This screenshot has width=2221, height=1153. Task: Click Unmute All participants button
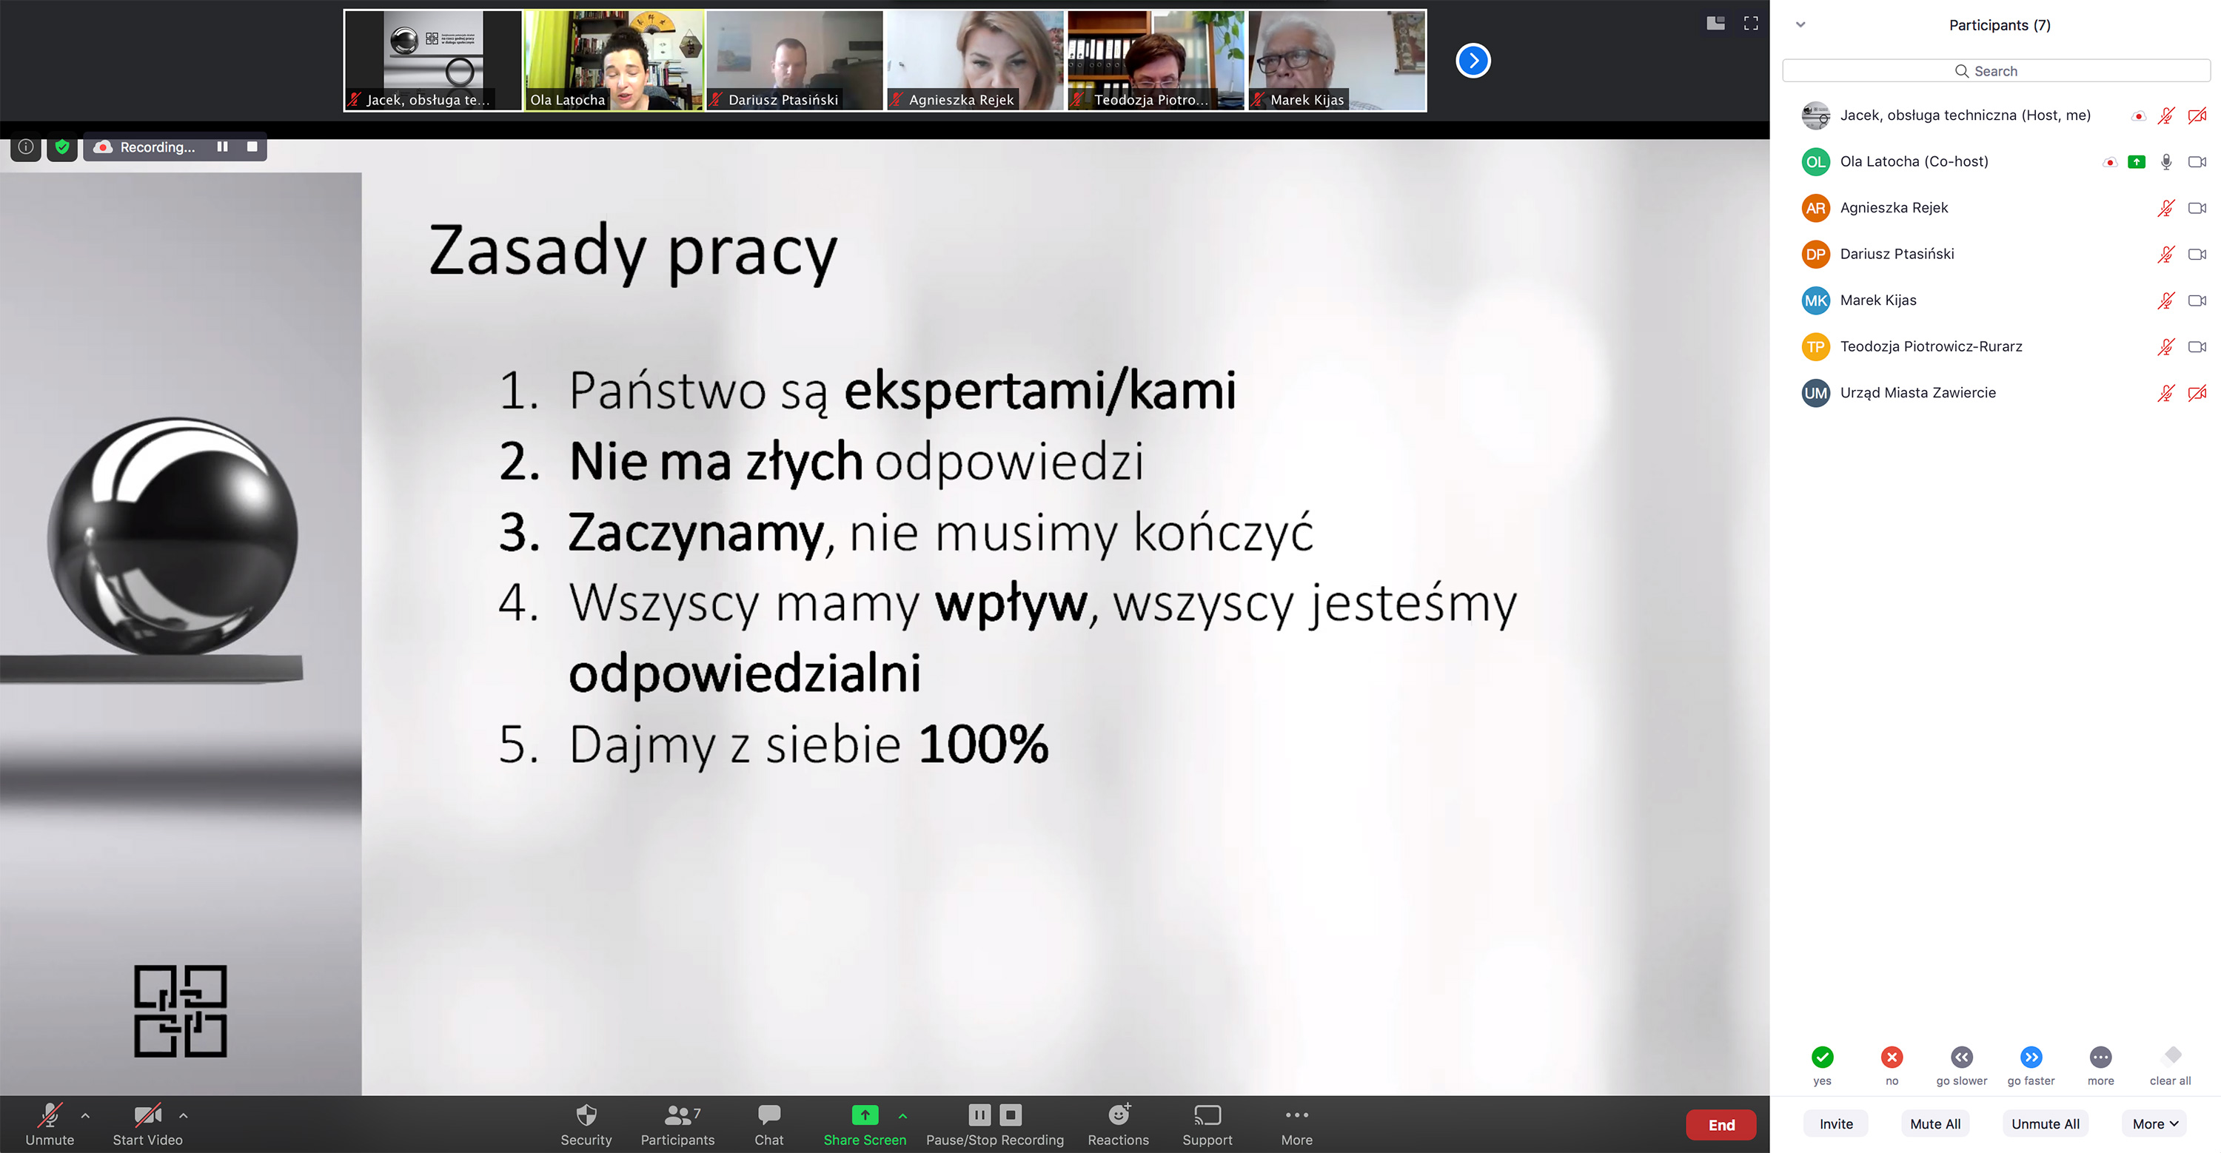coord(2046,1125)
